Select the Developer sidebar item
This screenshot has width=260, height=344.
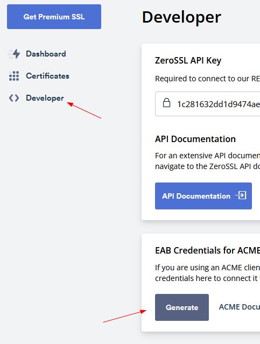click(x=37, y=98)
